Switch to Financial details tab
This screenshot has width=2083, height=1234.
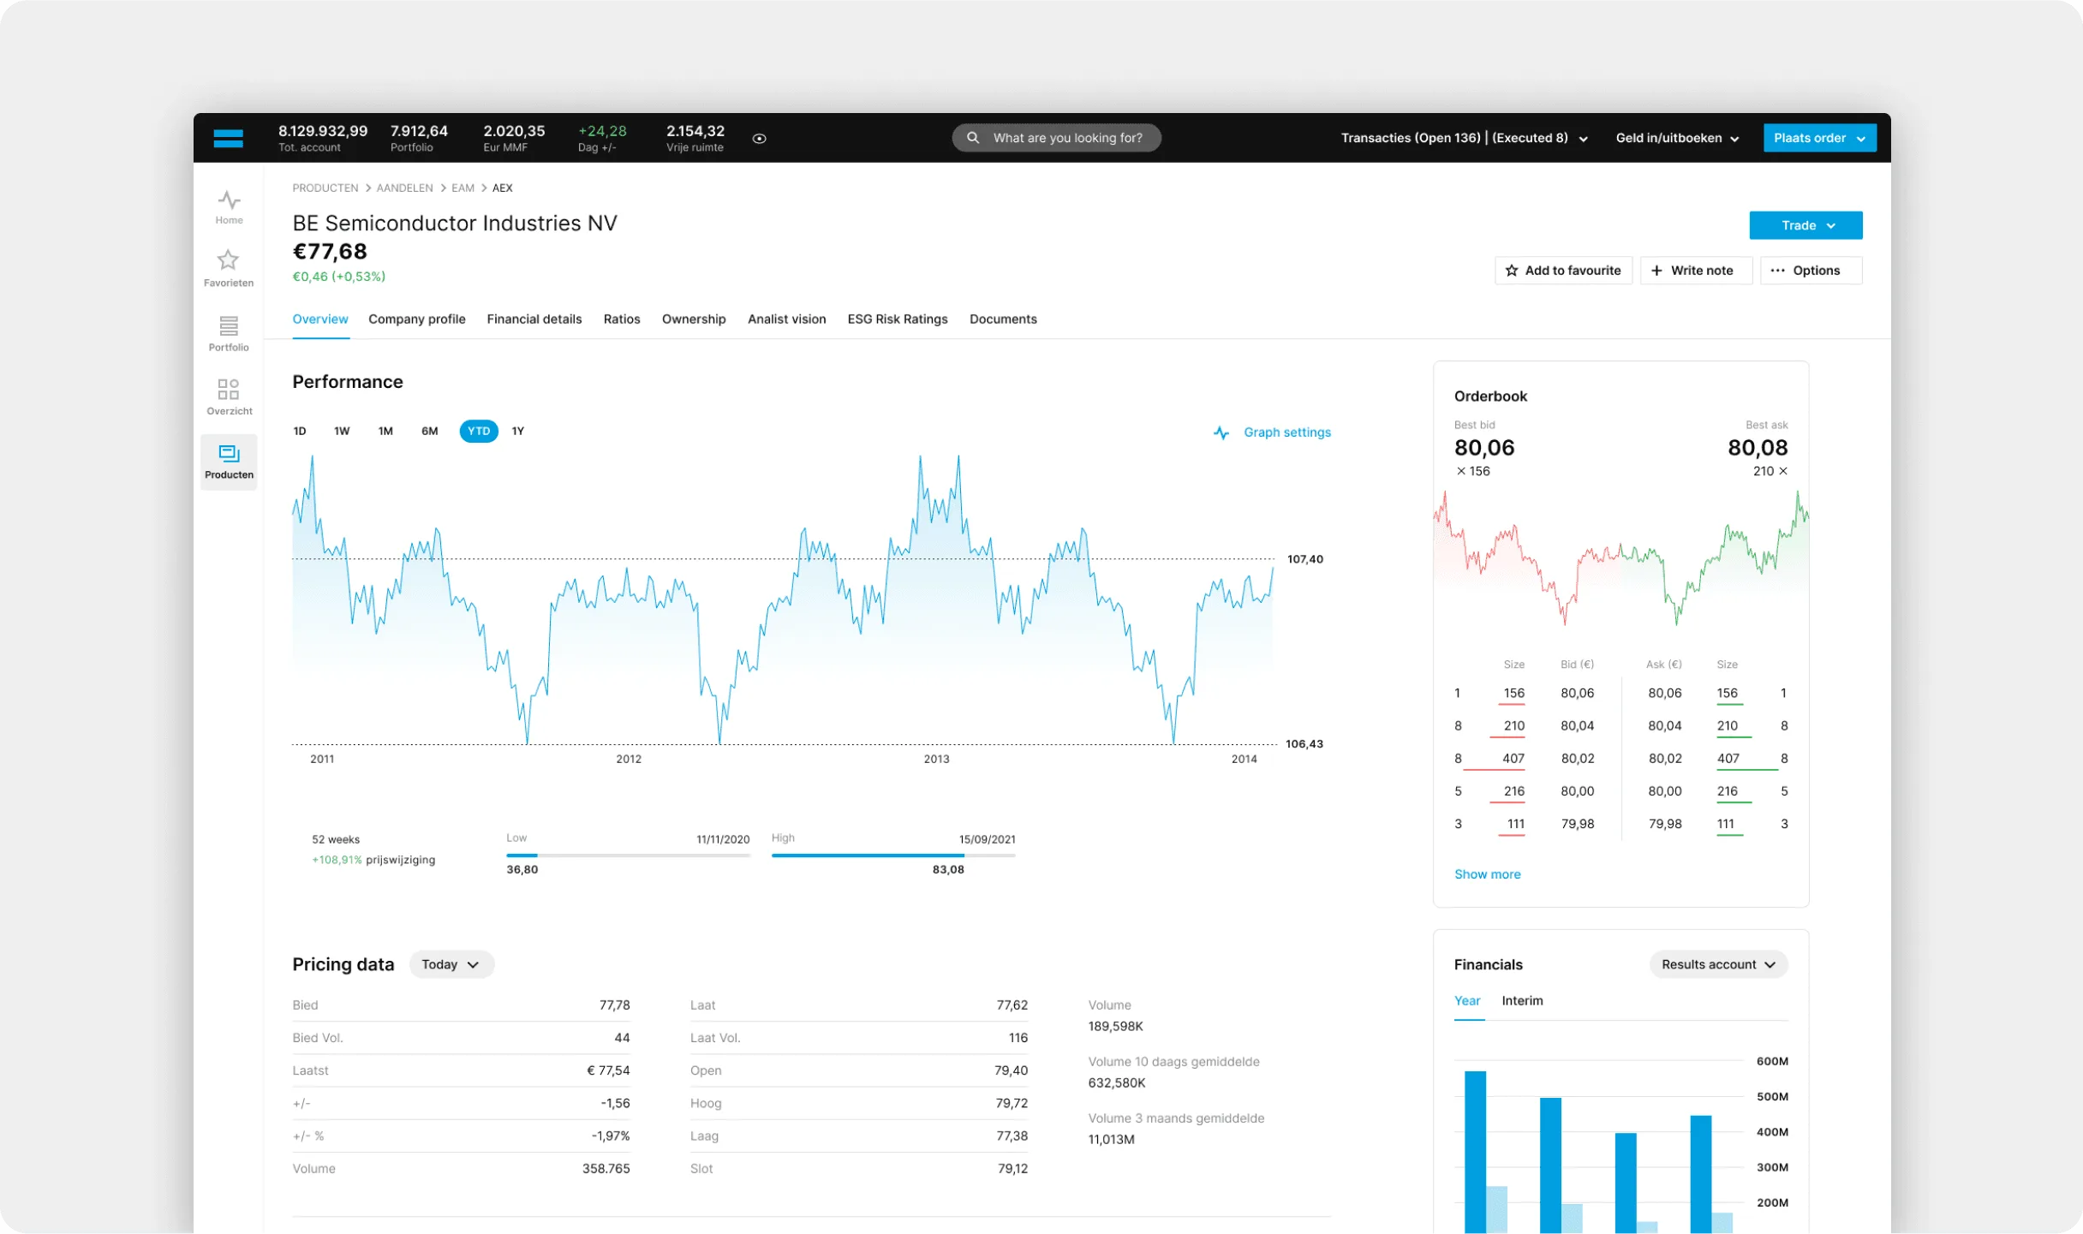tap(534, 319)
